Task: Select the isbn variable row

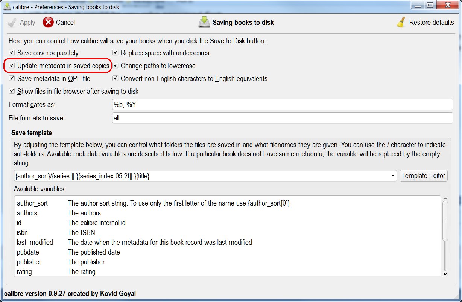Action: pos(227,233)
